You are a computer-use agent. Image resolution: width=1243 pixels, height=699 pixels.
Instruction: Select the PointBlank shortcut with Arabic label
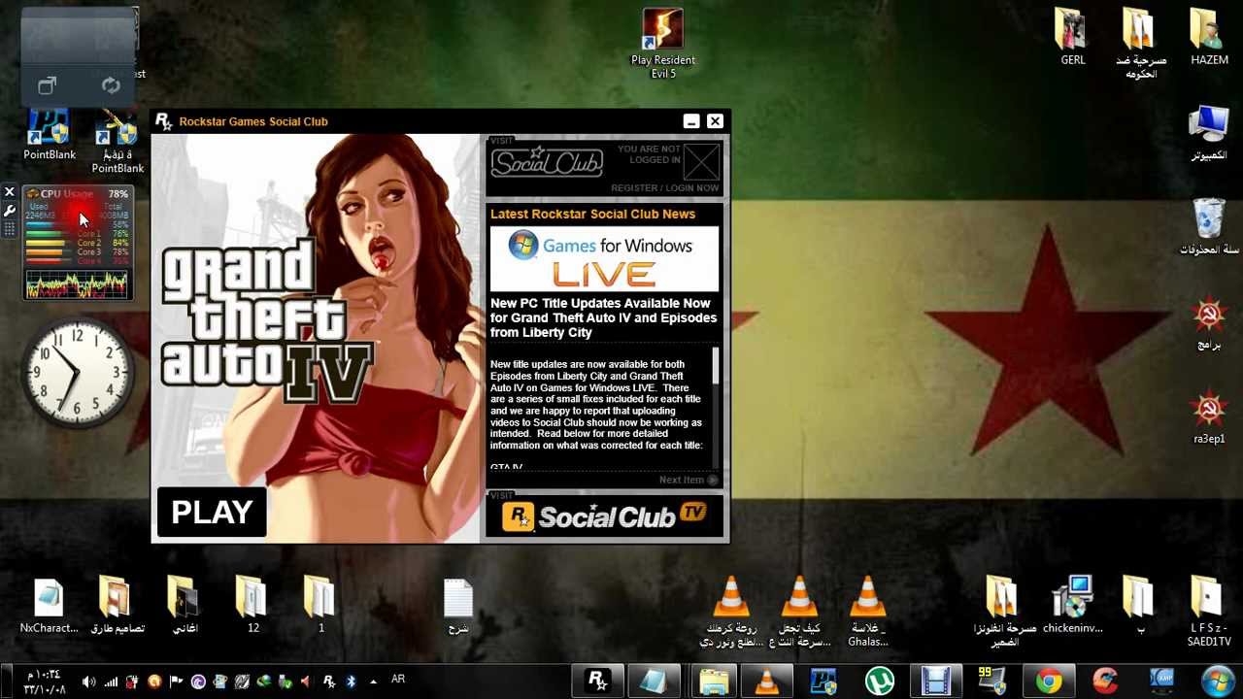pyautogui.click(x=118, y=141)
